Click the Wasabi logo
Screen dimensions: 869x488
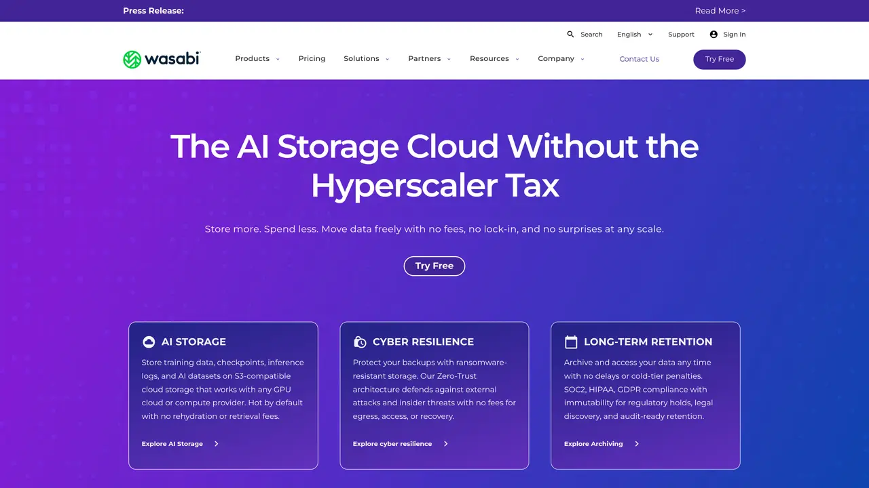click(162, 59)
